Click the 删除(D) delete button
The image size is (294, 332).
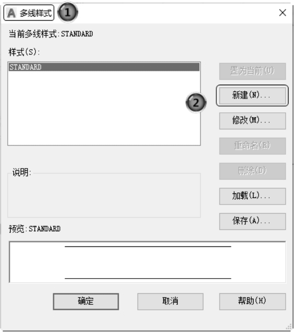click(253, 171)
